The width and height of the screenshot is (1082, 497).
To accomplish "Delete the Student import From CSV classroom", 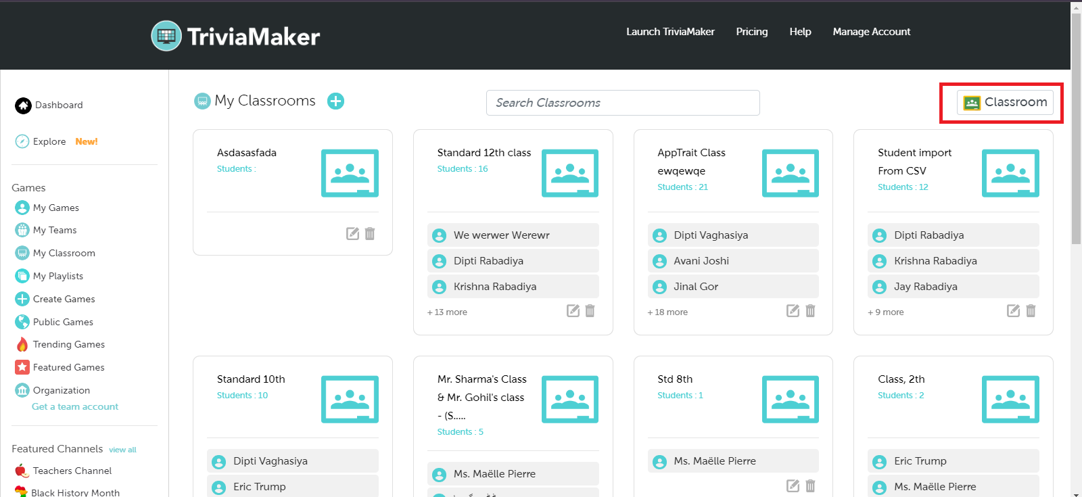I will point(1031,311).
